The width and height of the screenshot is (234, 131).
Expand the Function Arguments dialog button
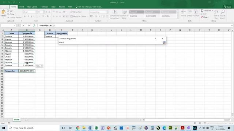164,43
